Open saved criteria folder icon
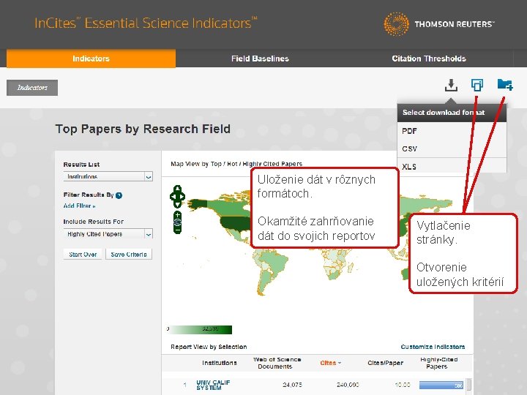Viewport: 527px width, 395px height. pos(505,85)
